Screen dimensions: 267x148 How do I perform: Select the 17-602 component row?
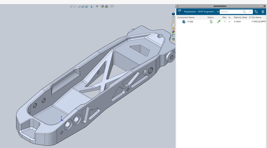pyautogui.click(x=221, y=22)
